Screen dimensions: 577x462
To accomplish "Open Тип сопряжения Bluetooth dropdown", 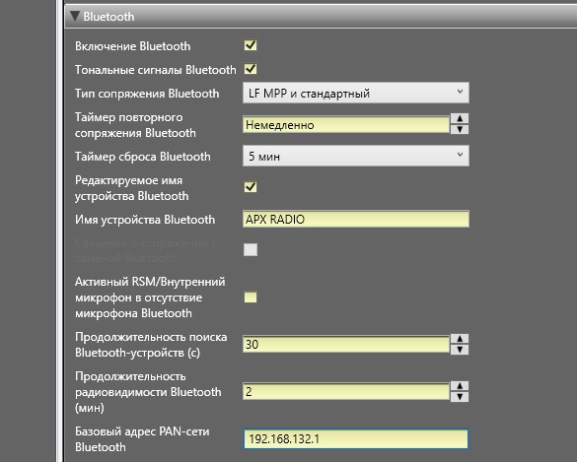I will coord(356,93).
